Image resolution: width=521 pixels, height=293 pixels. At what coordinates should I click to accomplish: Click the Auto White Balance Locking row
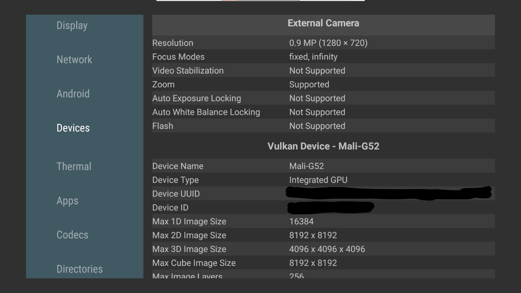tap(323, 112)
